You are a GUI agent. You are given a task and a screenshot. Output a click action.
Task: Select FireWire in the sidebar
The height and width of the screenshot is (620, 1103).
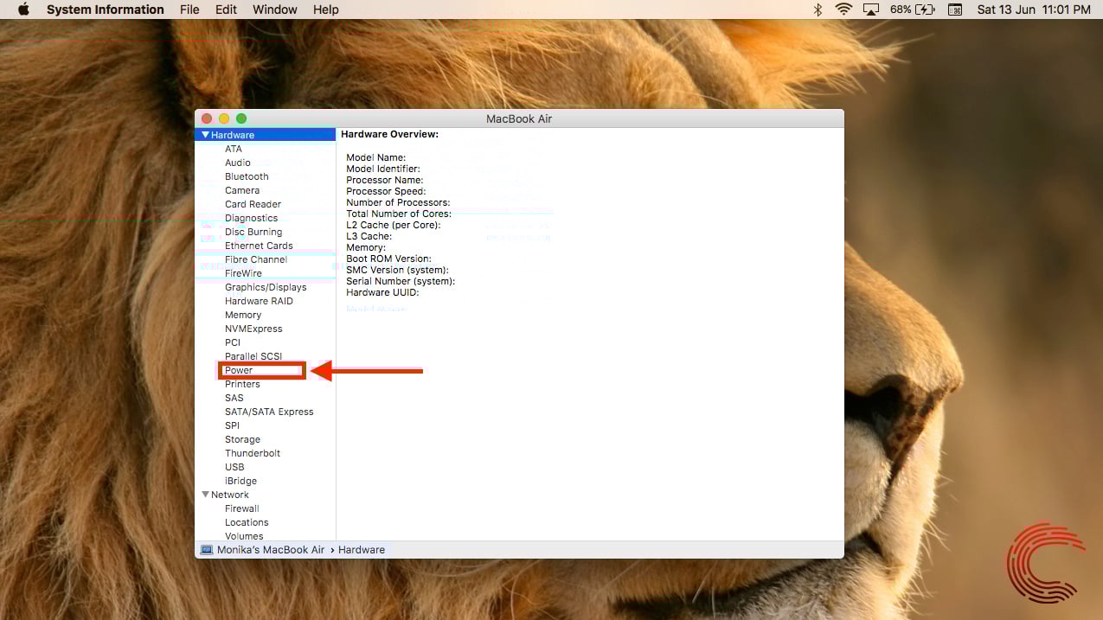(x=243, y=273)
